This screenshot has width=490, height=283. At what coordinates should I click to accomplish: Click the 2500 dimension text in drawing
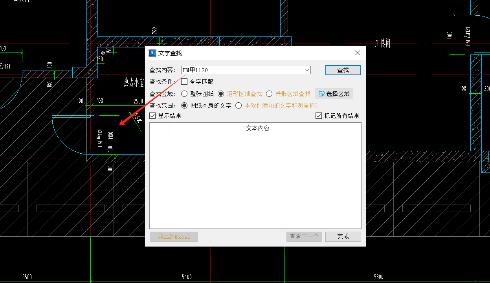click(138, 101)
